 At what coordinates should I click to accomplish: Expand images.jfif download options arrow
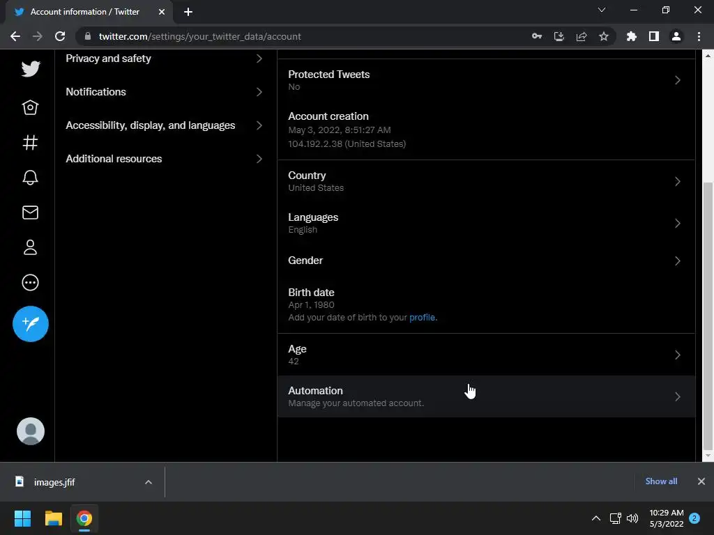pyautogui.click(x=149, y=482)
